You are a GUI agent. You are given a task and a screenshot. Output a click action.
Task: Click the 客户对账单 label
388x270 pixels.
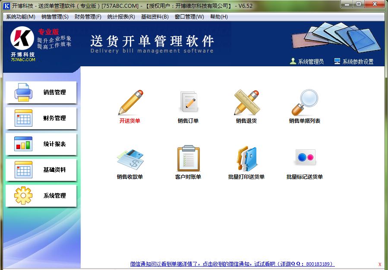pos(188,177)
